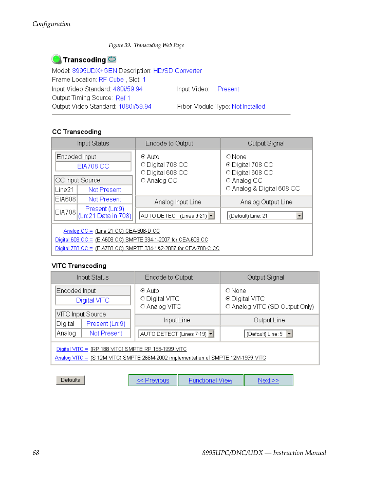Click the Line 21 CC CEA-608-D CC text
370x479 pixels.
point(128,231)
